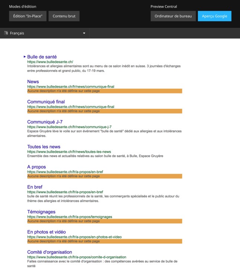Click the URL under the Communiqué final title
Screen dimensions: 240x270
[71, 107]
